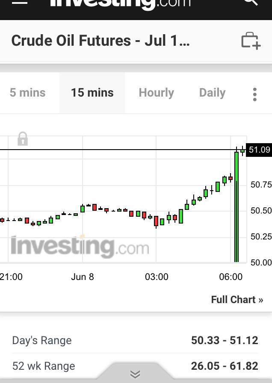Open the Full Chart » link
Image resolution: width=272 pixels, height=383 pixels.
pos(237,300)
